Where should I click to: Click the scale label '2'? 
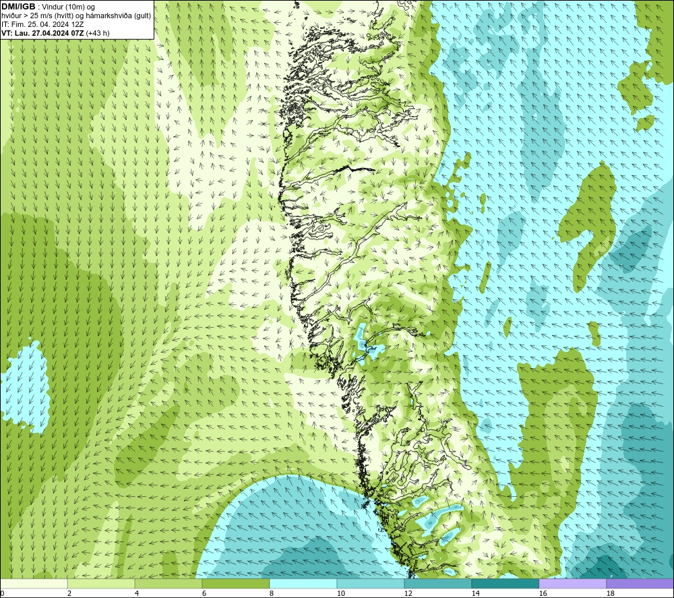[x=69, y=594]
